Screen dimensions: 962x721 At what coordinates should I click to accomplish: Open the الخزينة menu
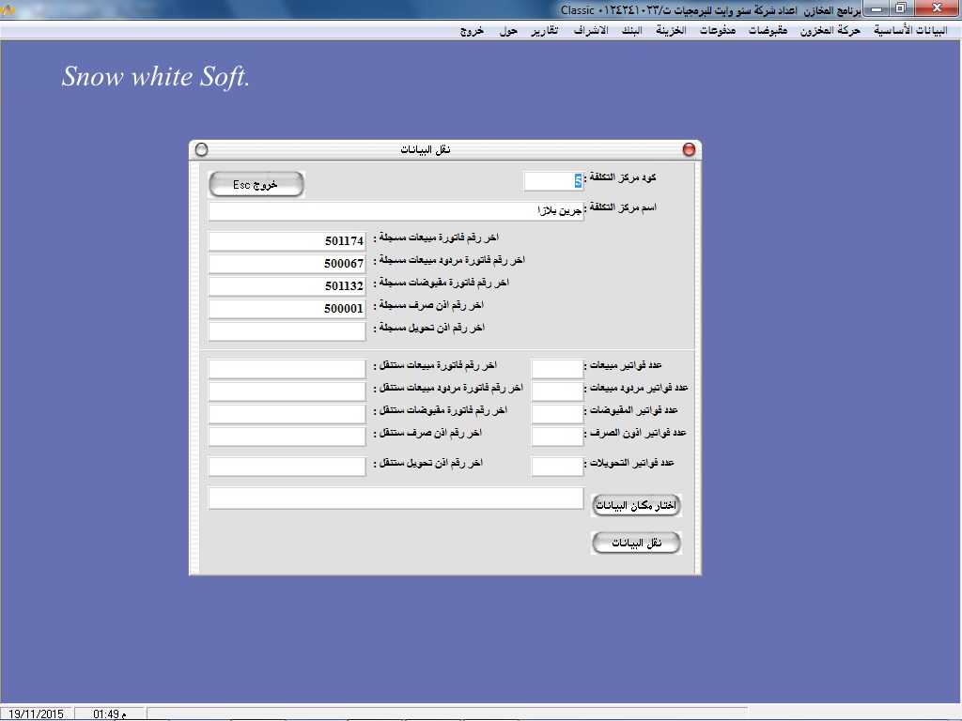(671, 30)
